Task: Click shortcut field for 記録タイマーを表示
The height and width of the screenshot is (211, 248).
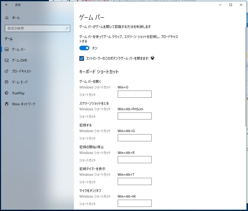Action: point(135,181)
